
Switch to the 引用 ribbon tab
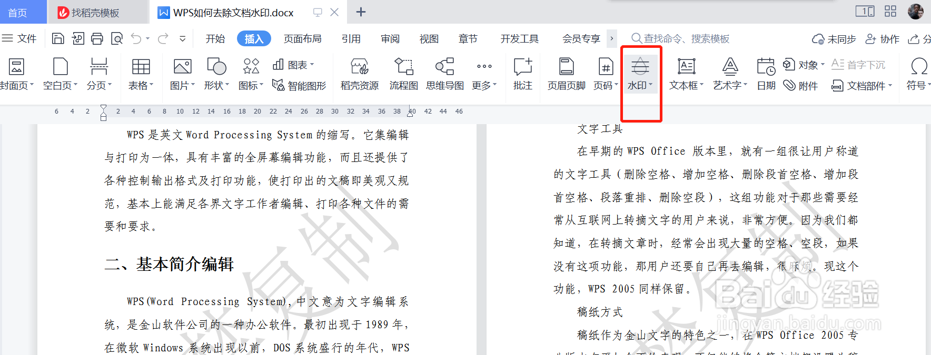351,38
